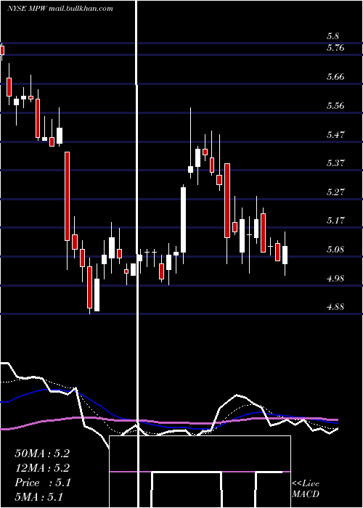Image resolution: width=363 pixels, height=508 pixels.
Task: Click the 50MA : 5.2 readout
Action: 42,454
